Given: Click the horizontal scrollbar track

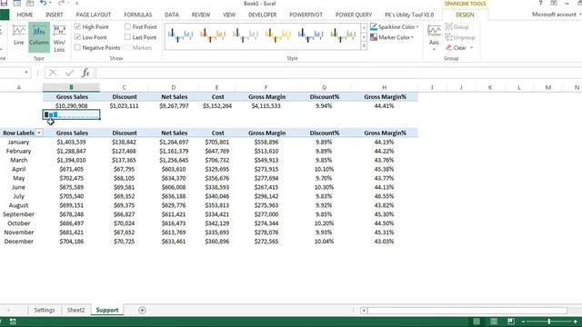Looking at the screenshot, I should [467, 311].
